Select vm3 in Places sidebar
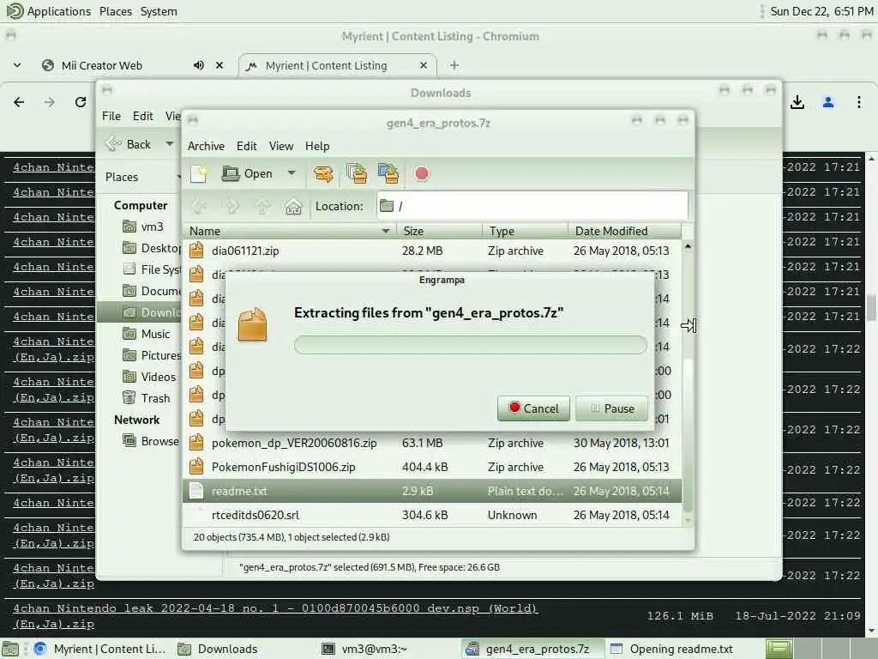878x659 pixels. (143, 227)
